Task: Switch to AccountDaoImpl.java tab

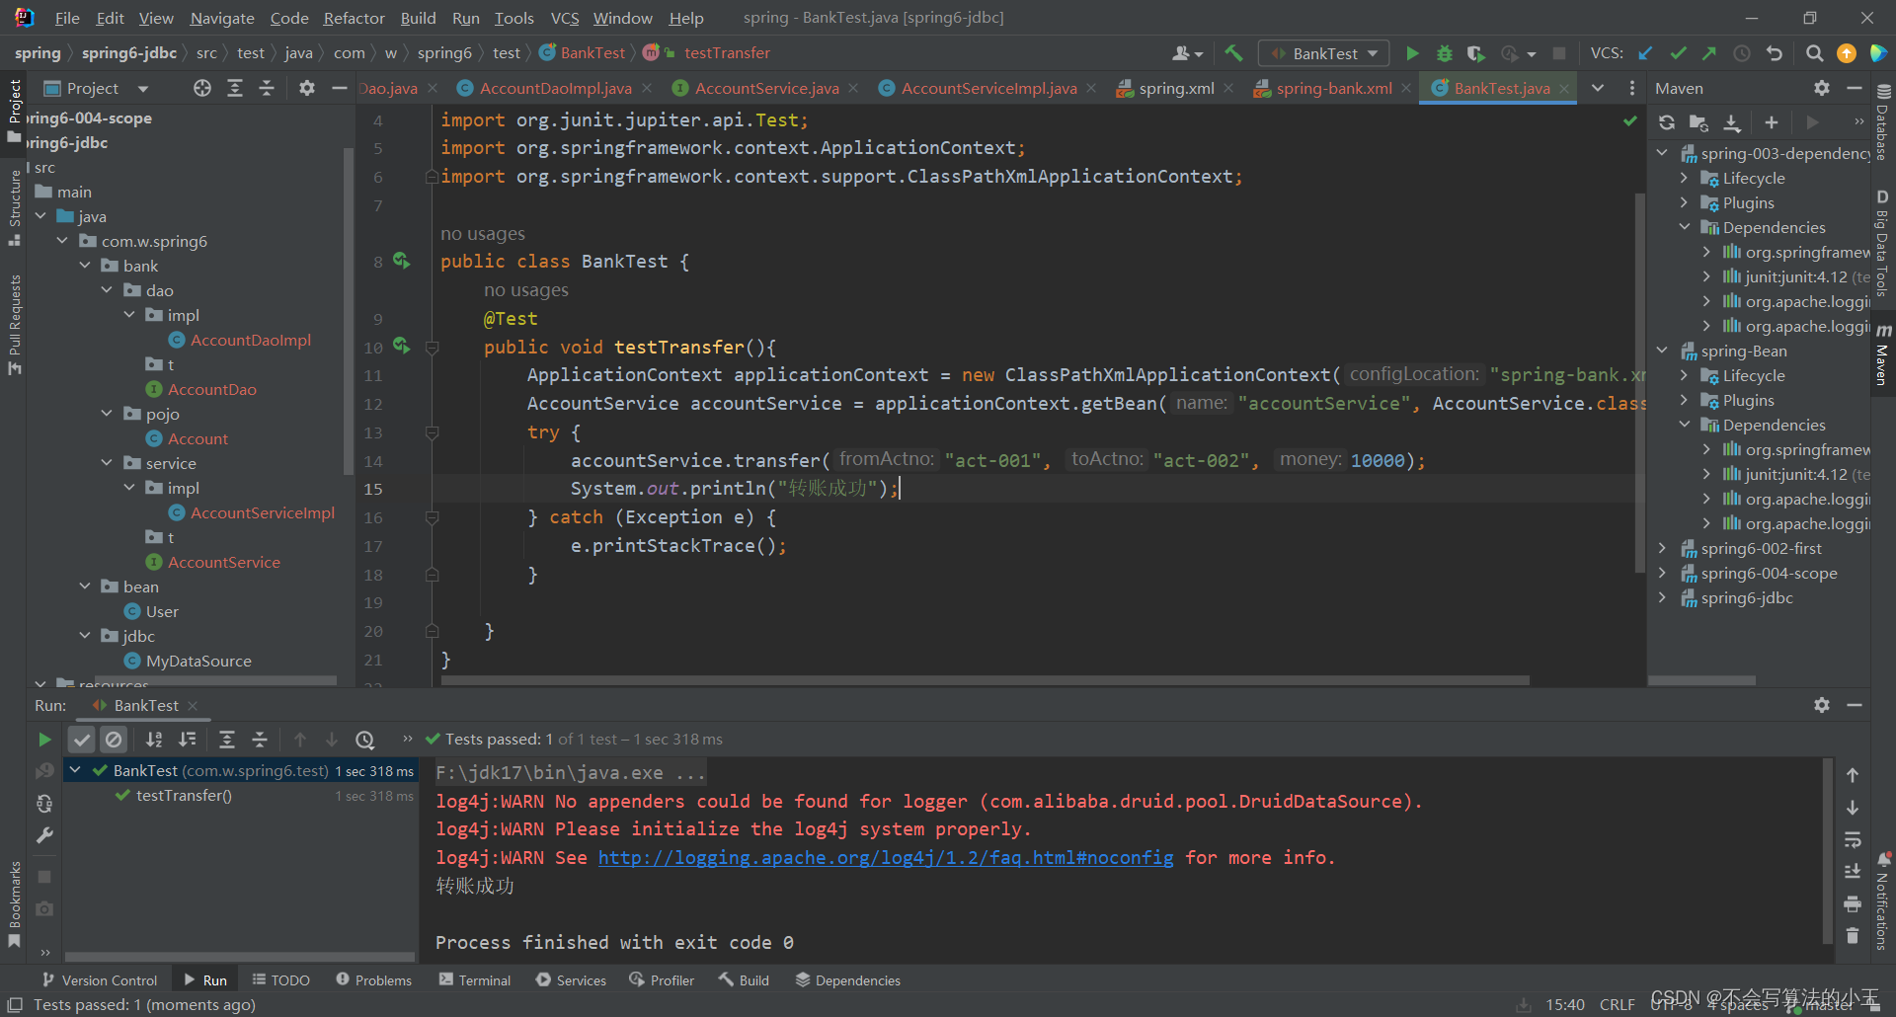Action: [555, 88]
